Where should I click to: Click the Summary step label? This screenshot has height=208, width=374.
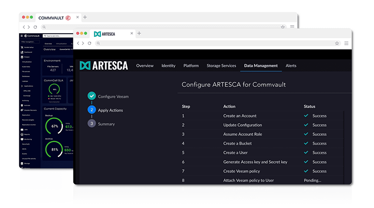click(x=107, y=124)
